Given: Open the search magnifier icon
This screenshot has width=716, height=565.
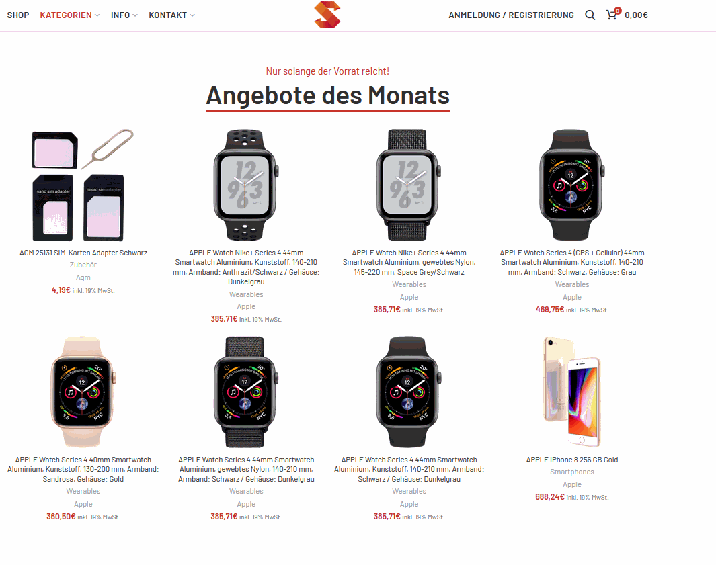Looking at the screenshot, I should (590, 15).
